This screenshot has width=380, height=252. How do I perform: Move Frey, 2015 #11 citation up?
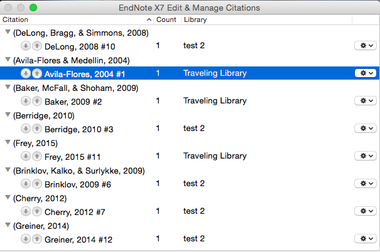point(36,157)
